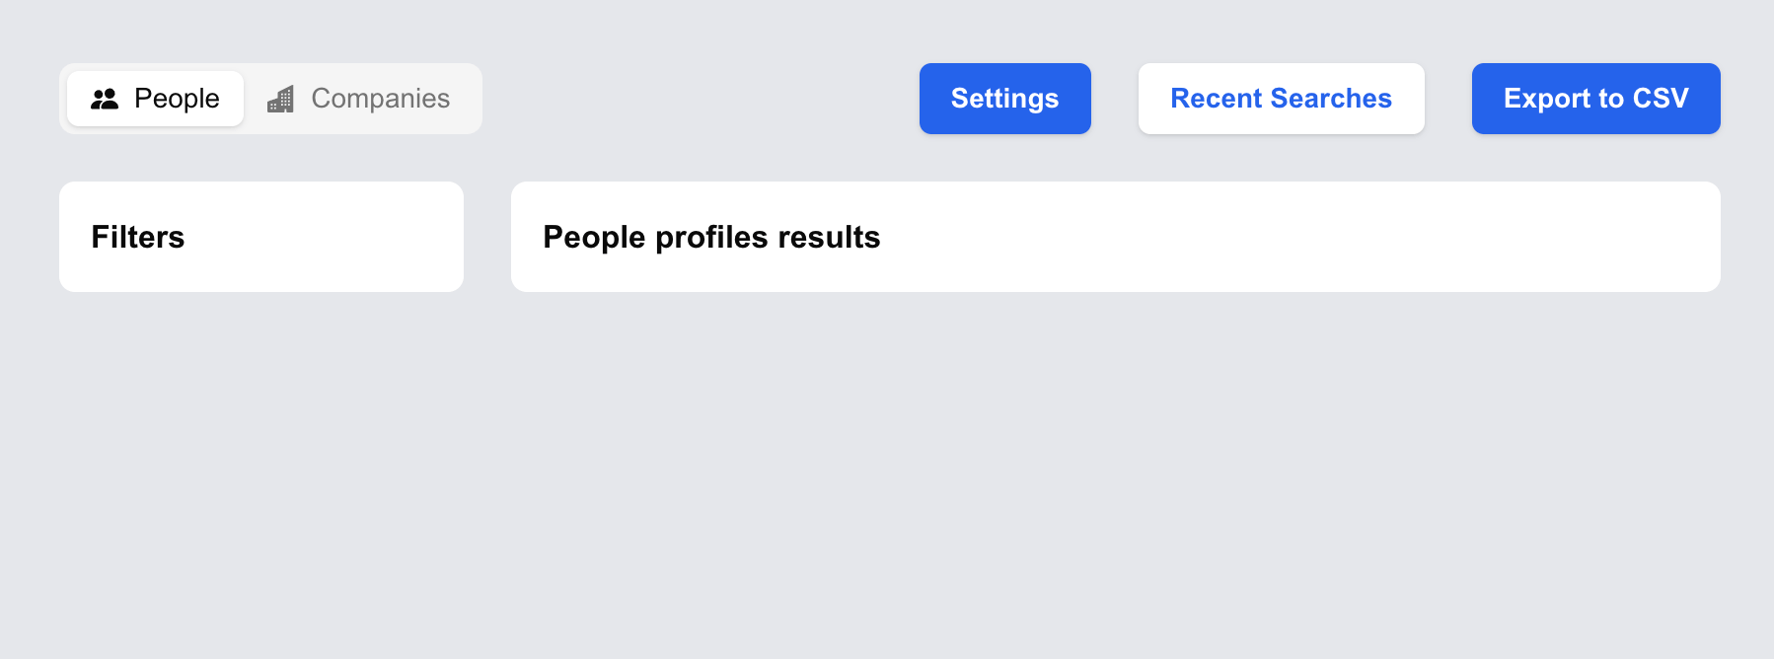Click the white Recent Searches button
The image size is (1774, 659).
(x=1282, y=99)
